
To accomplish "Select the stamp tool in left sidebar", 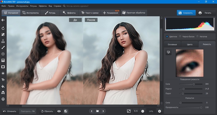I will [3, 41].
